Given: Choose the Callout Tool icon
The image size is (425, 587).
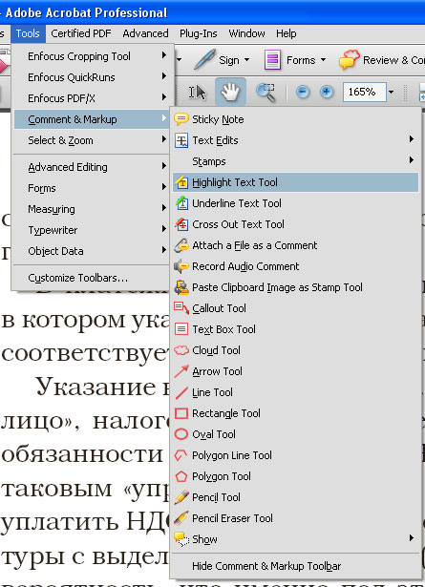Looking at the screenshot, I should (x=181, y=308).
